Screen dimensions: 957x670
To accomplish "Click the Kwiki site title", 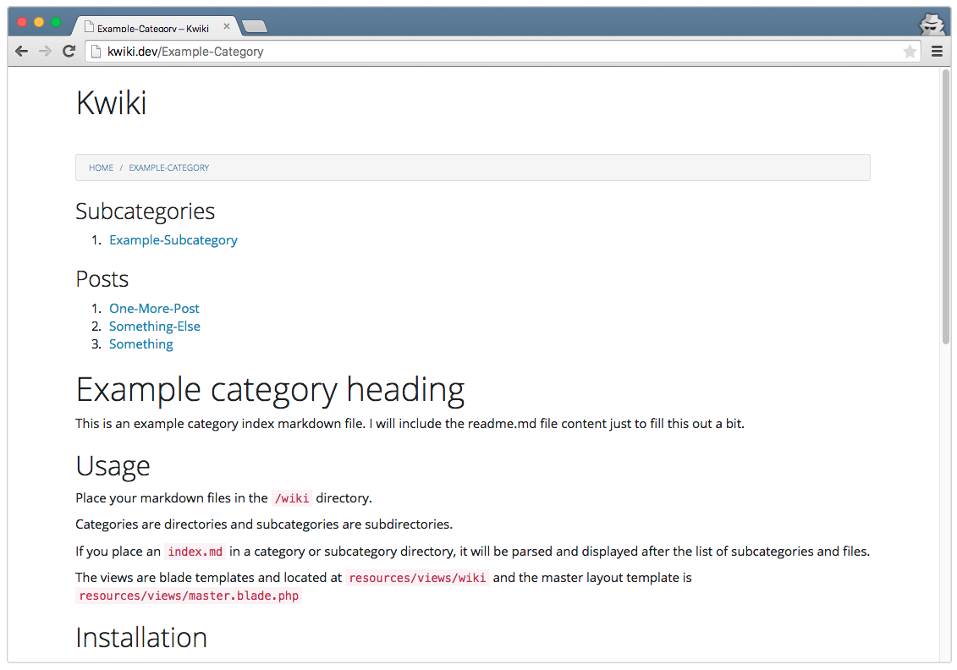I will 111,102.
